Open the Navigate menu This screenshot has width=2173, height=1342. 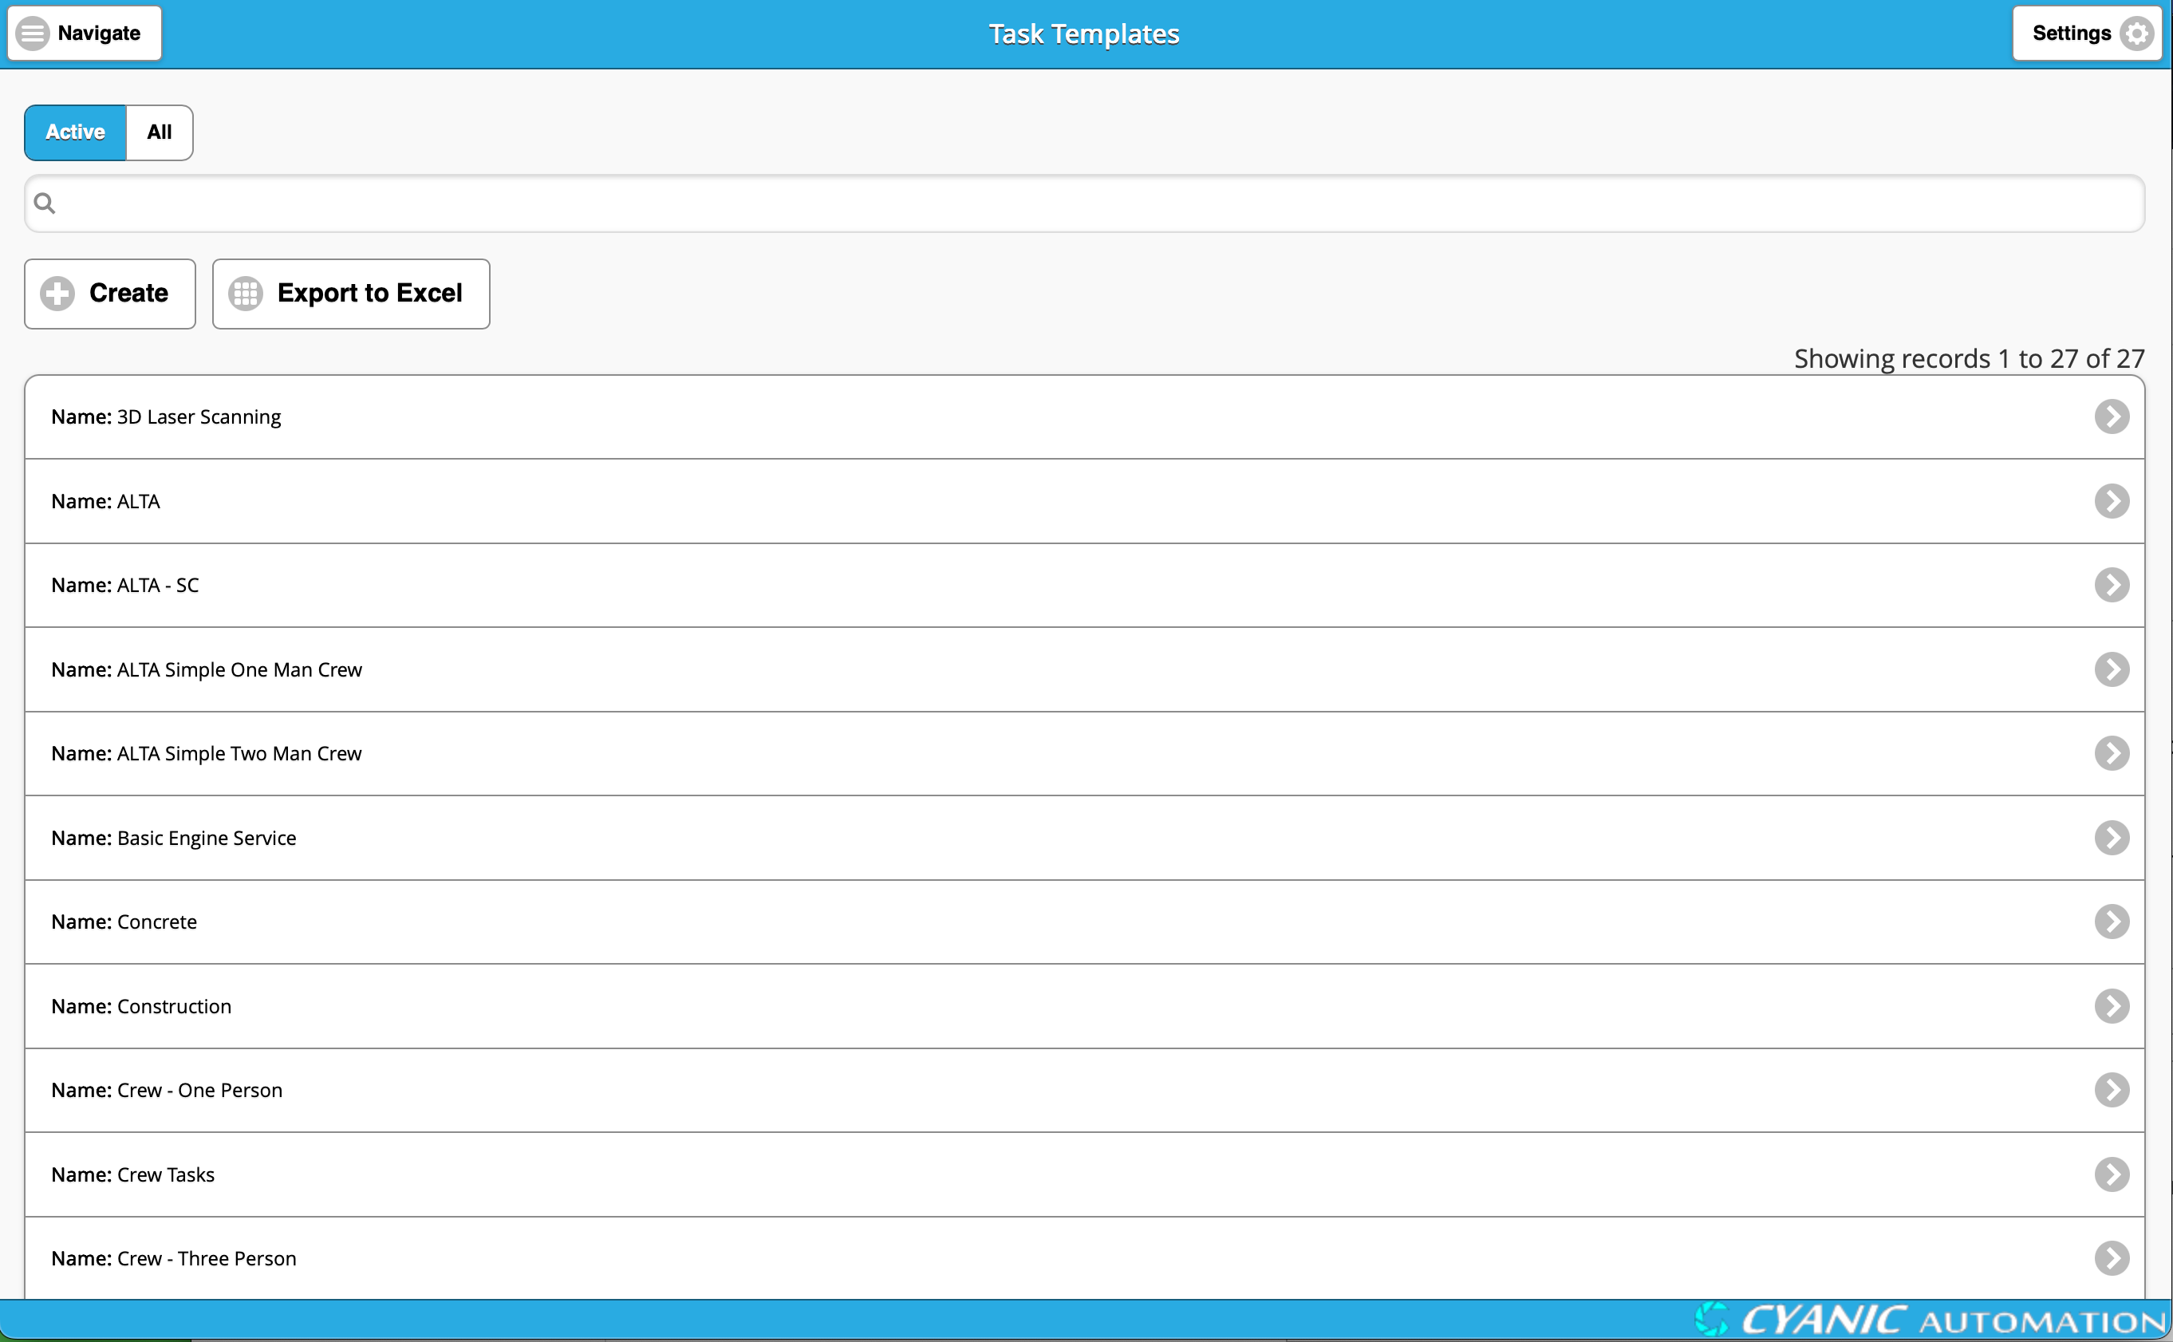85,34
